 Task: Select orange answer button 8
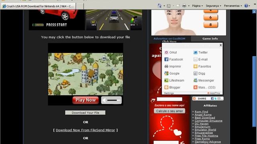(x=210, y=25)
